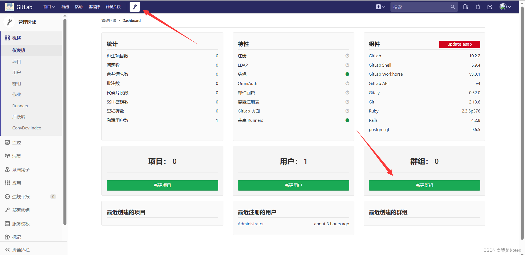
Task: Click the 标记 labels icon
Action: coord(7,237)
